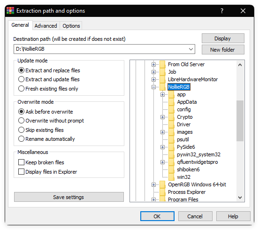
Task: Select the config folder label in tree
Action: [x=183, y=109]
